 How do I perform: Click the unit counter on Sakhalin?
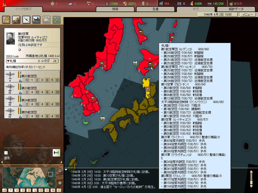pyautogui.click(x=140, y=32)
